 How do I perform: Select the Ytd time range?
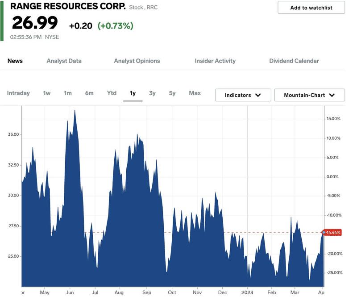click(x=112, y=93)
